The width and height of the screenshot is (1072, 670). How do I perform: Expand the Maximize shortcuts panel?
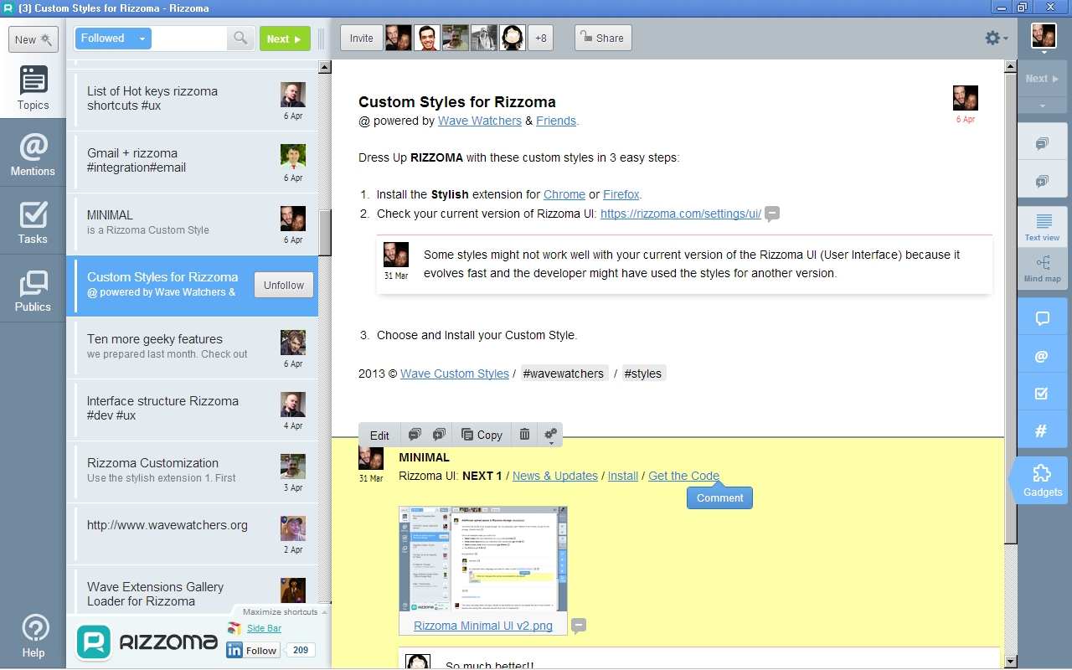tap(285, 611)
